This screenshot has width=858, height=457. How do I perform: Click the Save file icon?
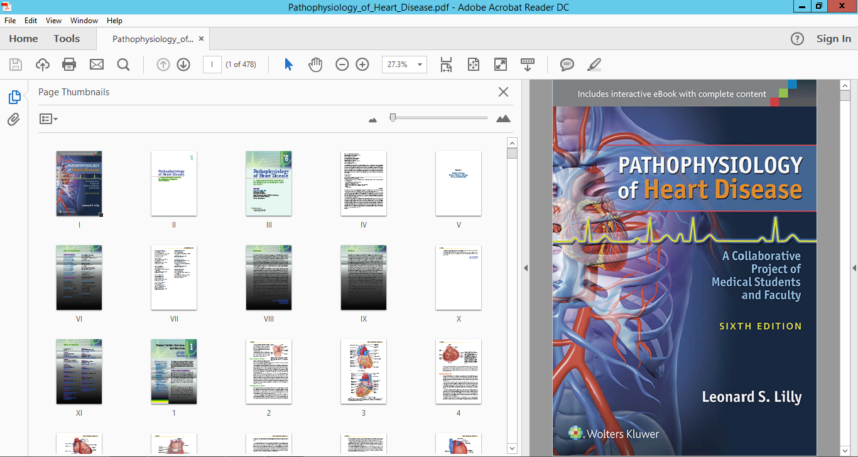point(16,65)
